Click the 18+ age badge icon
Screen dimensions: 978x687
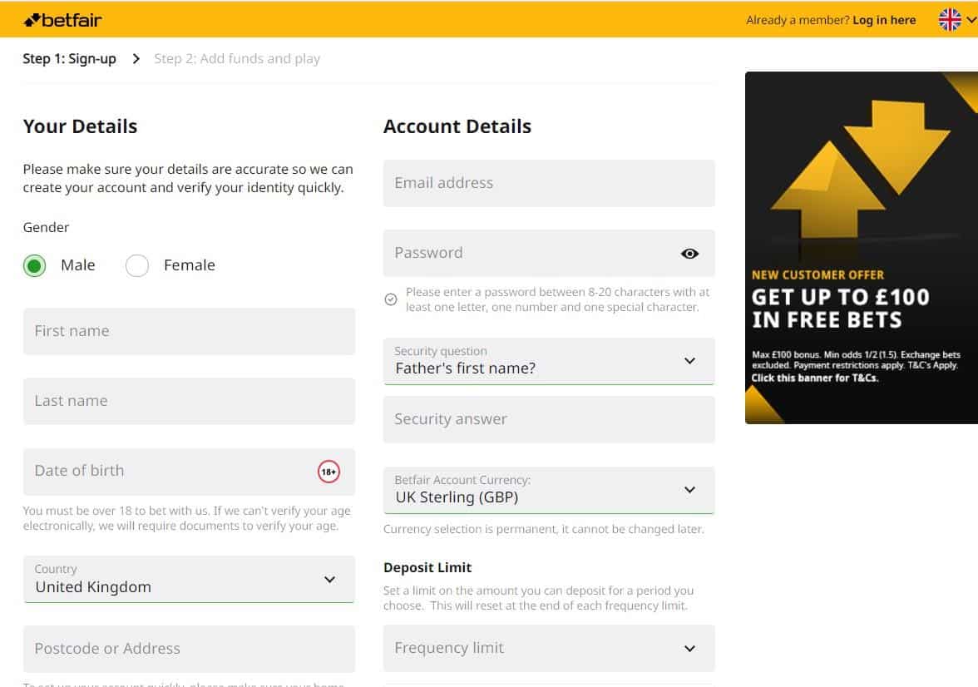click(x=328, y=472)
